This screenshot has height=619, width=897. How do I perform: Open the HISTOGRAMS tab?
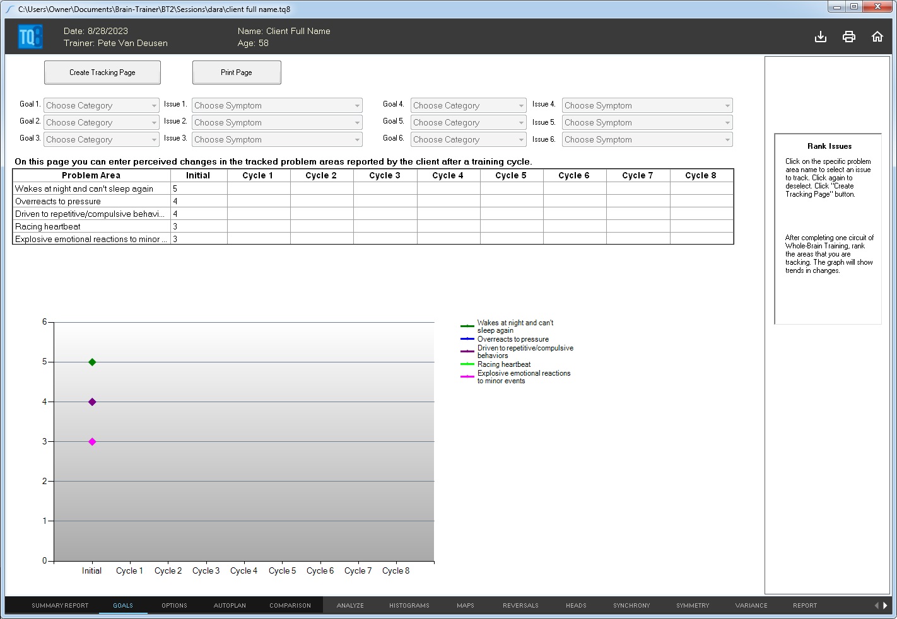[x=409, y=605]
